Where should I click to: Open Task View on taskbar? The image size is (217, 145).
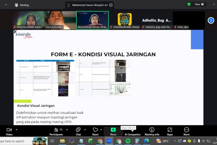click(x=52, y=141)
